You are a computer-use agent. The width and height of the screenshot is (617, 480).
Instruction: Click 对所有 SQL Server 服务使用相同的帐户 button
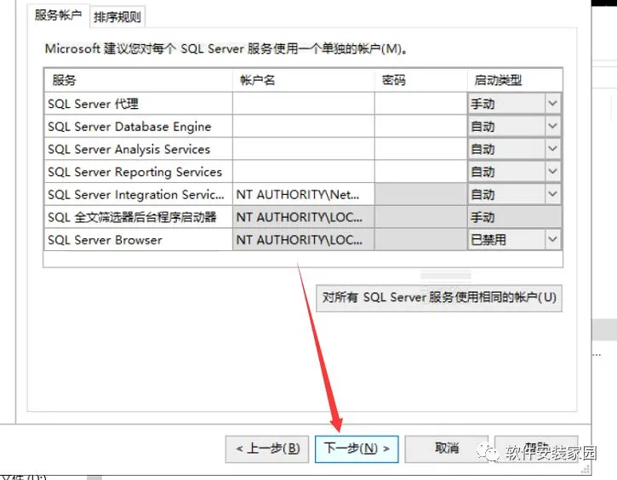(439, 298)
